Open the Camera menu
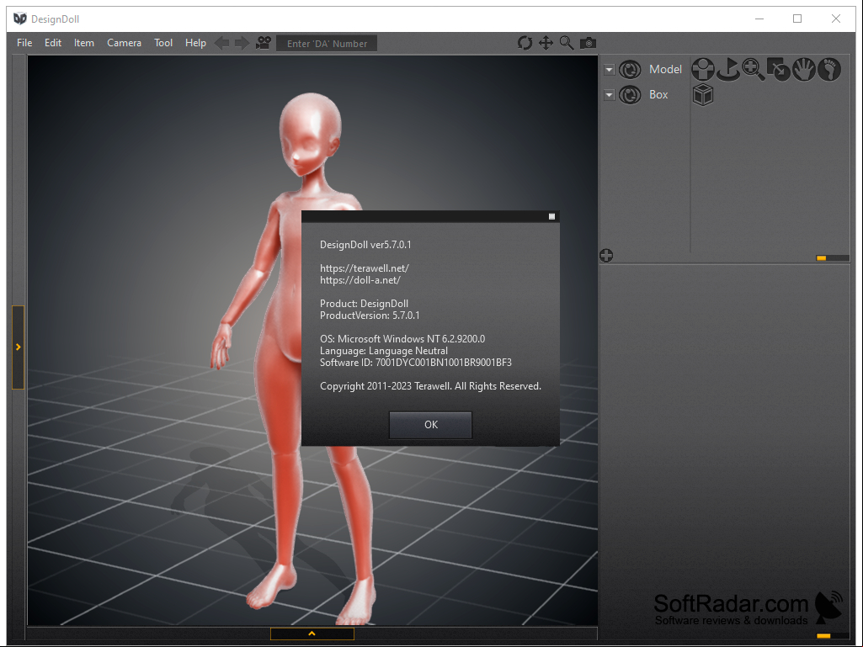Viewport: 863px width, 647px height. [125, 43]
